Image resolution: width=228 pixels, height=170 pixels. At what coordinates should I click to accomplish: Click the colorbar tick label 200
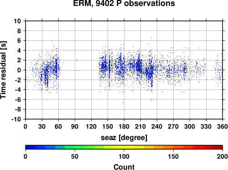[223, 156]
